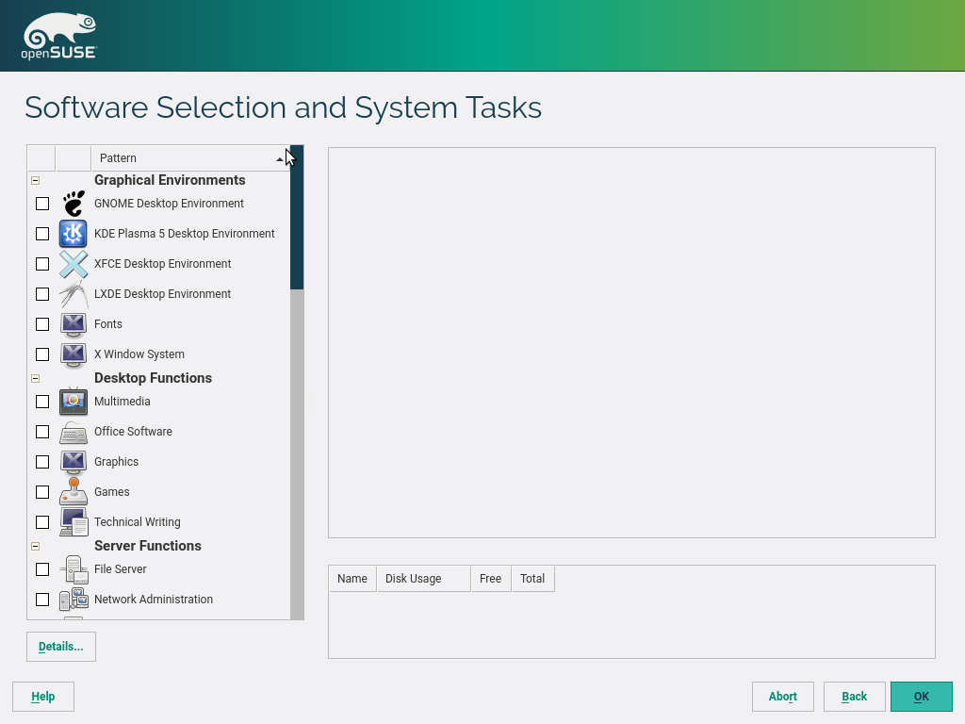Viewport: 965px width, 724px height.
Task: Click the openSUSE chameleon logo
Action: click(59, 37)
